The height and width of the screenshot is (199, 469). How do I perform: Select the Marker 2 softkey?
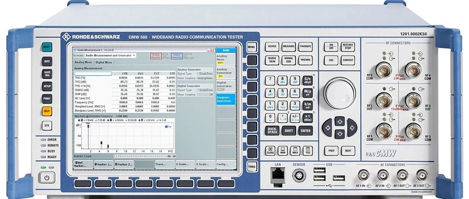tap(124, 165)
